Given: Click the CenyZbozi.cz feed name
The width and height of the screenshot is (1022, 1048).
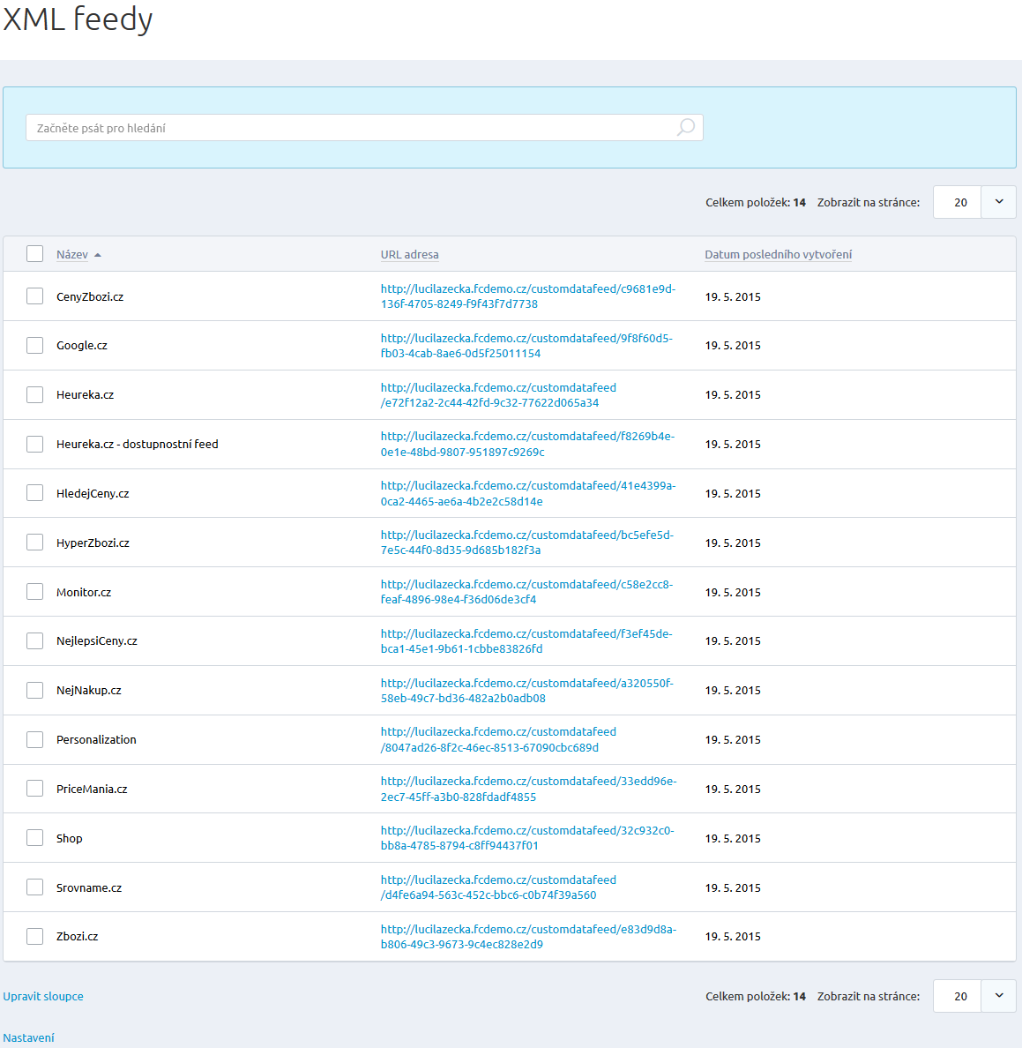Looking at the screenshot, I should tap(90, 296).
